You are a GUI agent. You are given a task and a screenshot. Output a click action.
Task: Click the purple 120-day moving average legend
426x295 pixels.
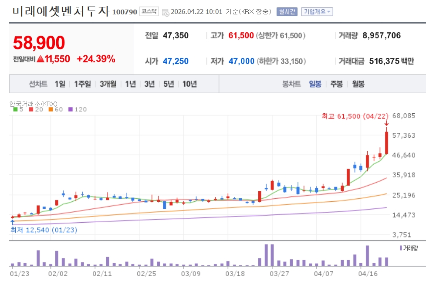[78, 109]
